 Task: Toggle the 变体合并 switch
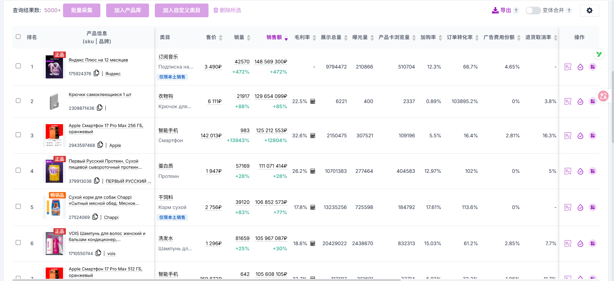point(533,11)
